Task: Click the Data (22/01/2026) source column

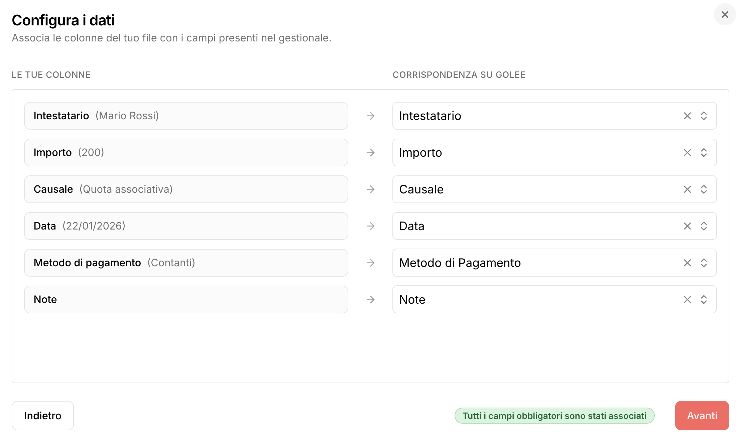Action: pyautogui.click(x=186, y=226)
